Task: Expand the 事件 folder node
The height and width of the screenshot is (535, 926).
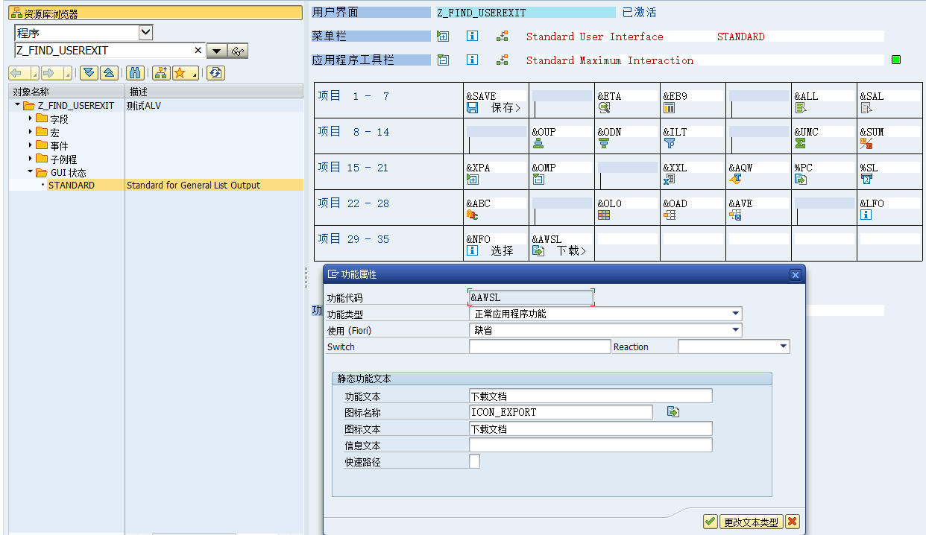Action: tap(31, 145)
